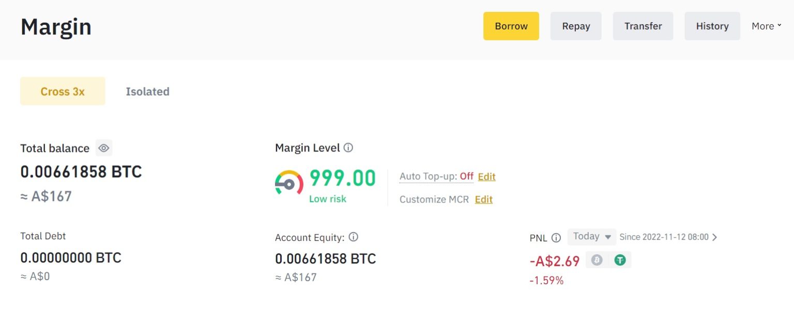Click the Borrow button
Screen dimensions: 794x310
point(511,26)
